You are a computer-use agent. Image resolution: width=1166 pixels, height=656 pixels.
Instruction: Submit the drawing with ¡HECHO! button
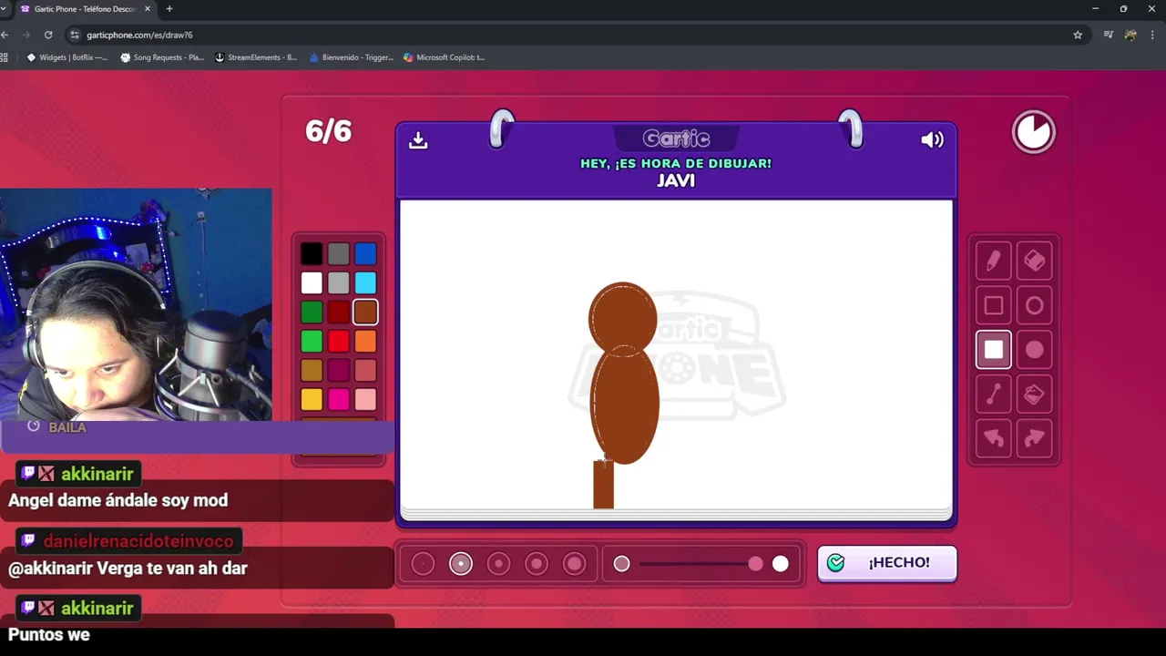(887, 563)
